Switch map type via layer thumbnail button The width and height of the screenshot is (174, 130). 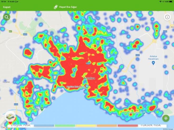tap(10, 116)
